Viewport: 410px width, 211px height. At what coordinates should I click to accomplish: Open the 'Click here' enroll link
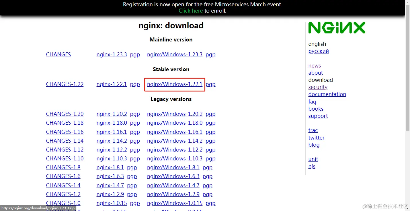(191, 11)
